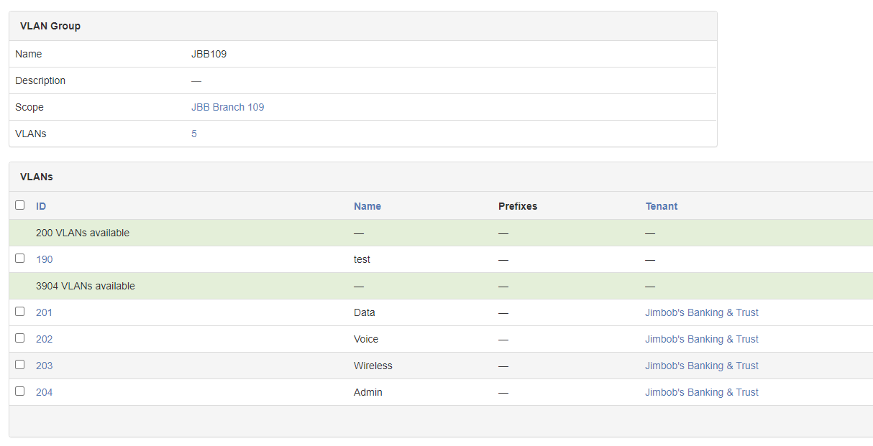Select the checkbox for VLAN 201
The height and width of the screenshot is (446, 873).
(x=19, y=311)
